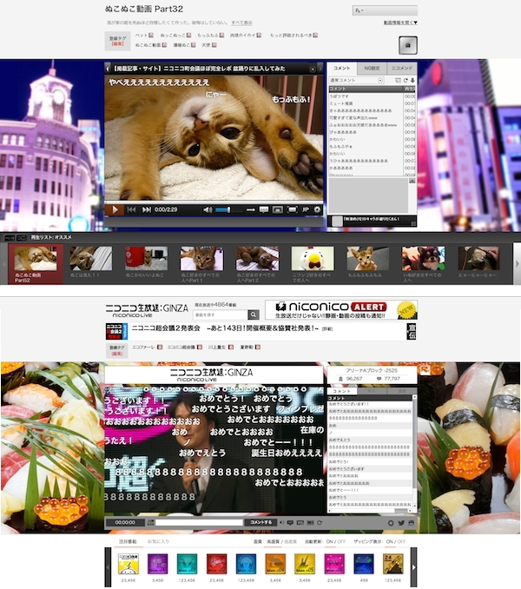Switch to the NG設定 tab
Viewport: 521px width, 589px height.
click(372, 67)
